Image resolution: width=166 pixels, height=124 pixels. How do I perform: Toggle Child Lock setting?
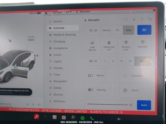109,46
